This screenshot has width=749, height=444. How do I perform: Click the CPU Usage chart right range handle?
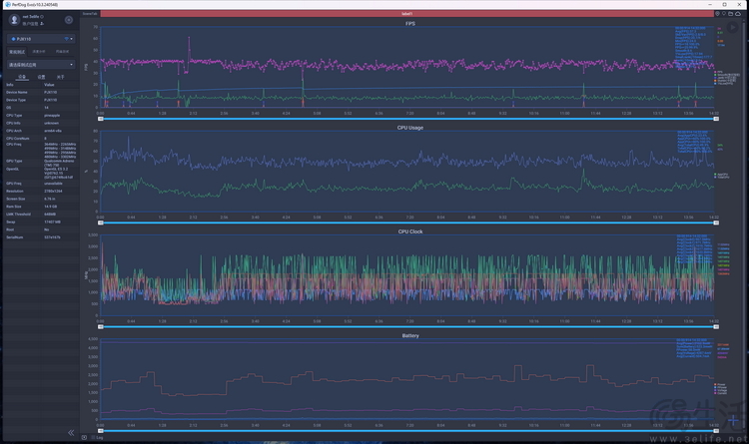point(716,222)
